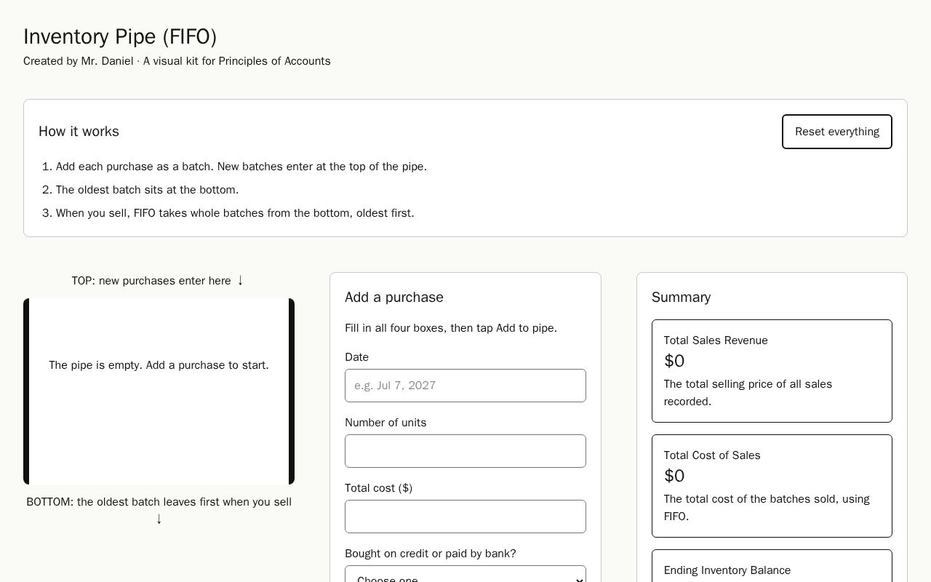The image size is (931, 582).
Task: Click the 'The pipe is empty' message
Action: [x=159, y=365]
